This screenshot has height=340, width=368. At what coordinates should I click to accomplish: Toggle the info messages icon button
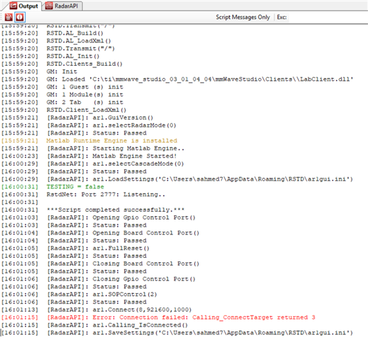[x=20, y=17]
